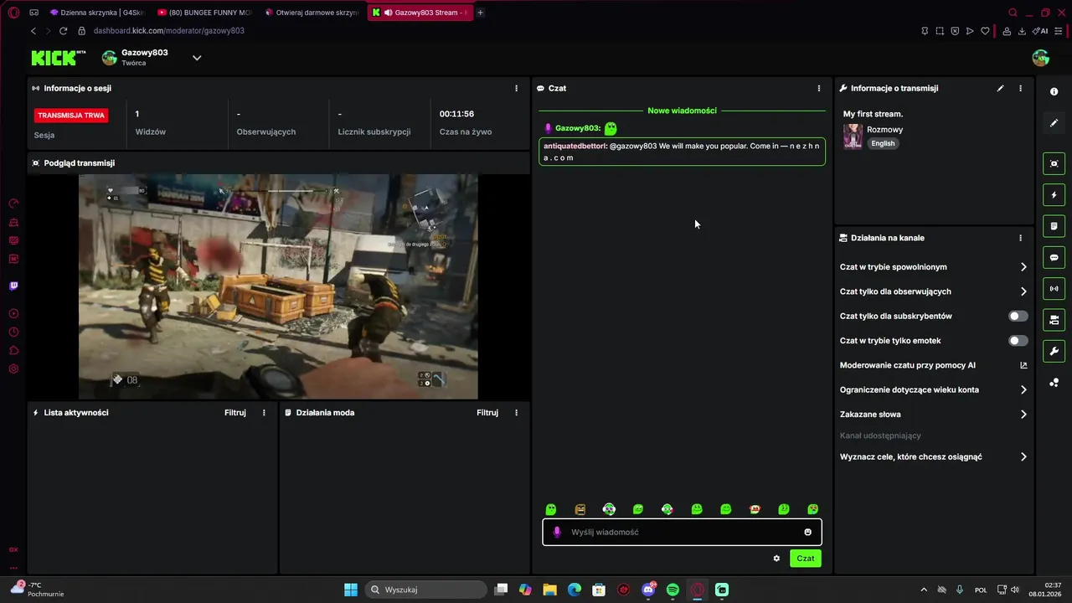Open Spotify from taskbar
Viewport: 1072px width, 603px height.
(x=673, y=590)
